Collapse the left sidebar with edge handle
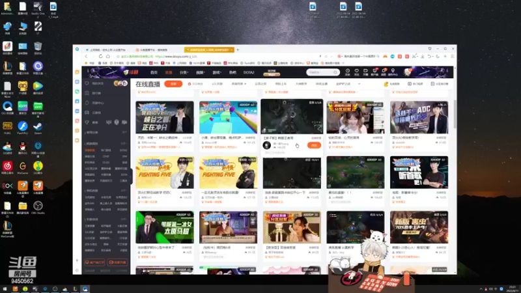The width and height of the screenshot is (521, 293). [x=132, y=176]
